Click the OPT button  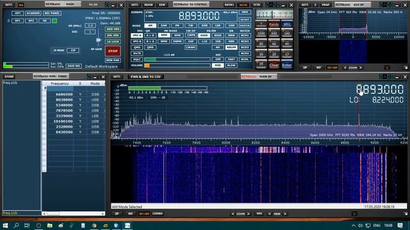coord(17,13)
